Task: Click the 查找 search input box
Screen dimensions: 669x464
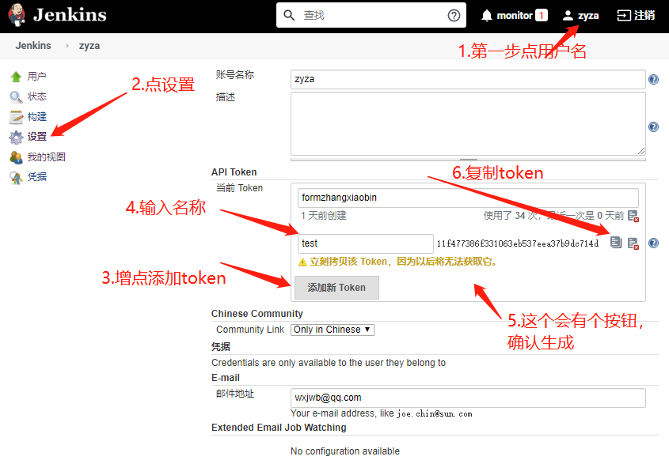Action: coord(371,15)
